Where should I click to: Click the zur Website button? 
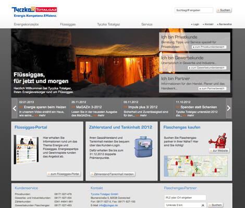tap(219, 151)
